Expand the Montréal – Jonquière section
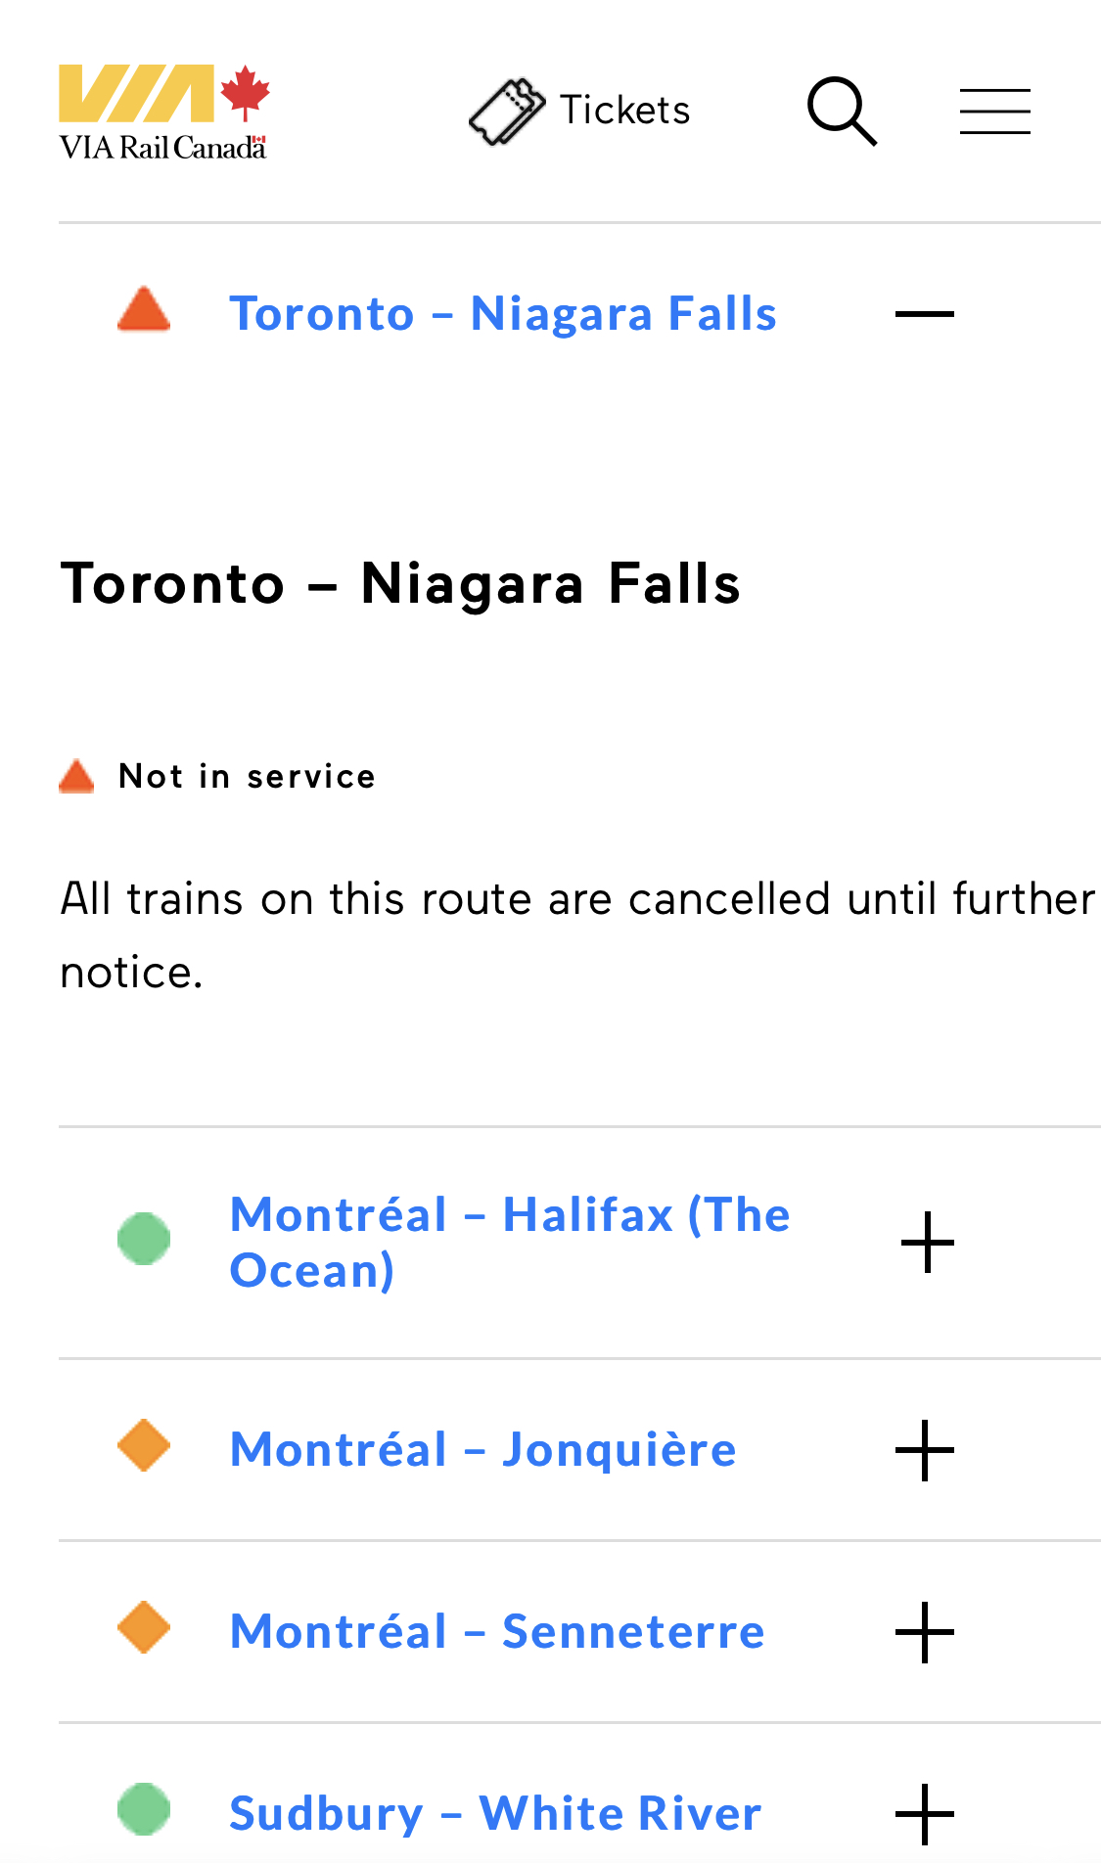 click(x=925, y=1450)
